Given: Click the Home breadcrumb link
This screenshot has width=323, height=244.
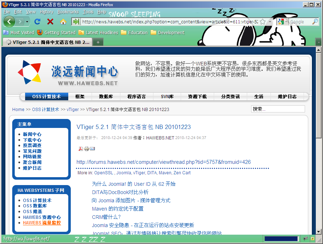Looking at the screenshot, I should pos(18,110).
